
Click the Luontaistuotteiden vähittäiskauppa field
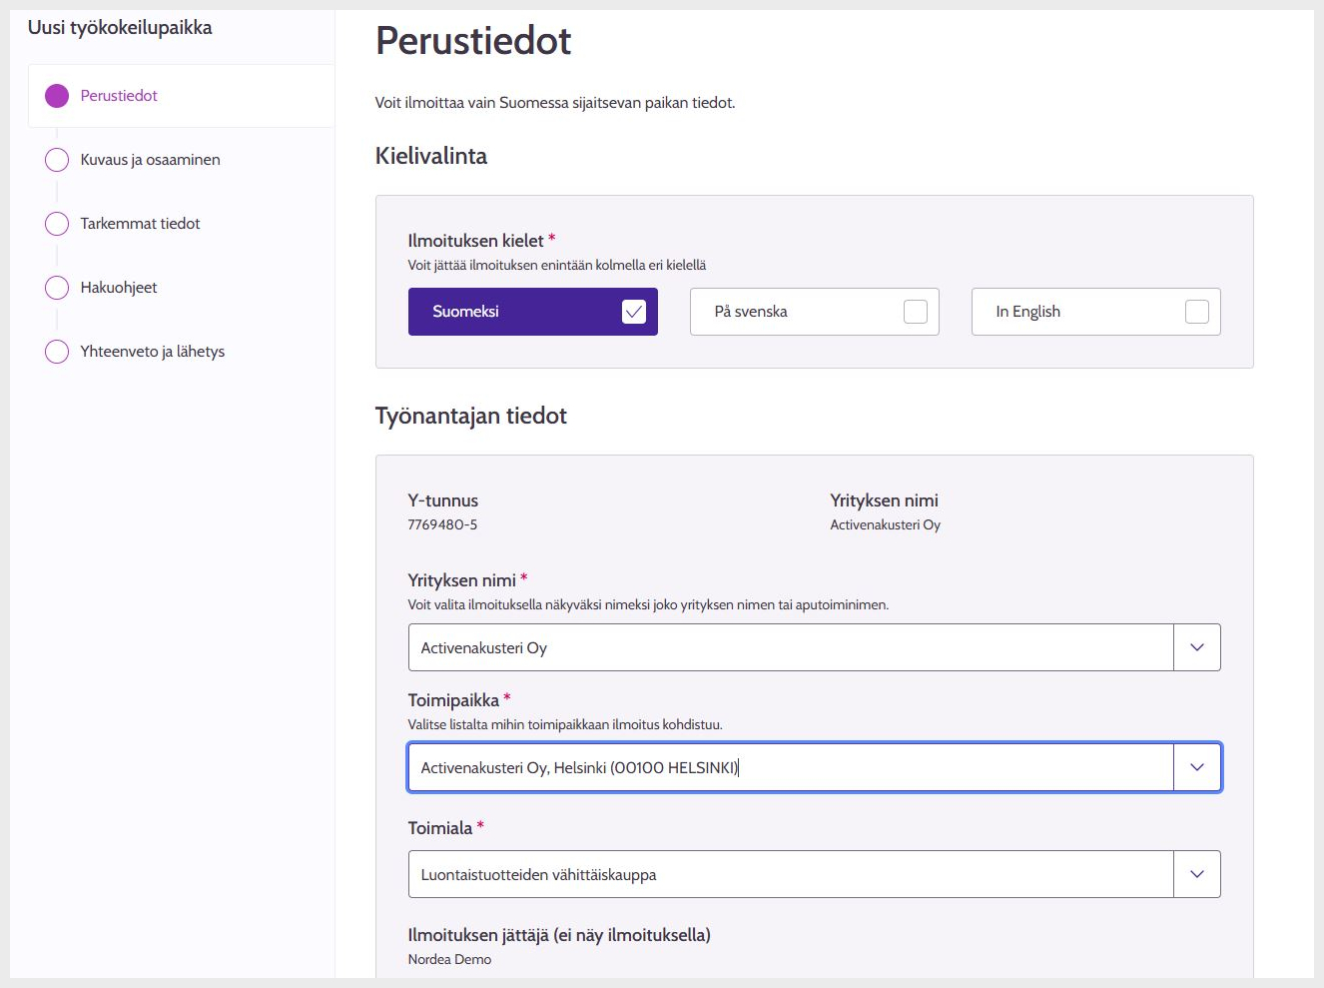791,874
